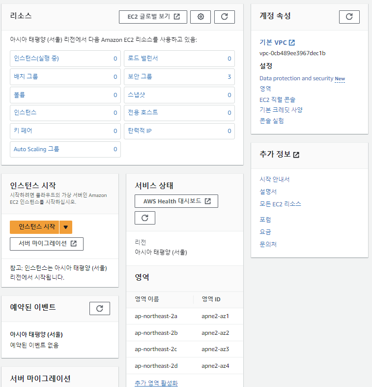This screenshot has width=372, height=387.
Task: Click the 영역 ID column header
Action: (211, 299)
